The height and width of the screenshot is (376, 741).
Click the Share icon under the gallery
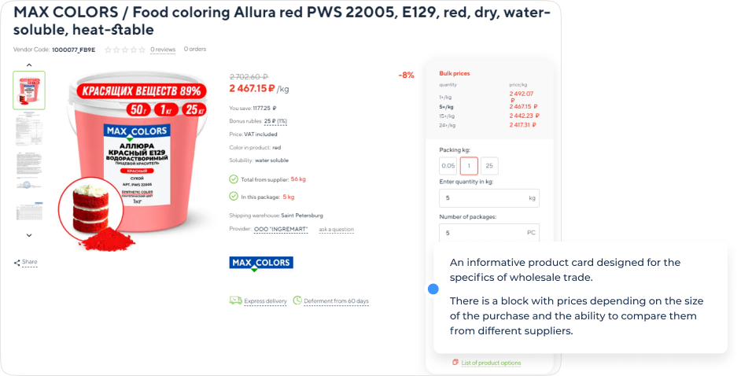click(x=17, y=263)
